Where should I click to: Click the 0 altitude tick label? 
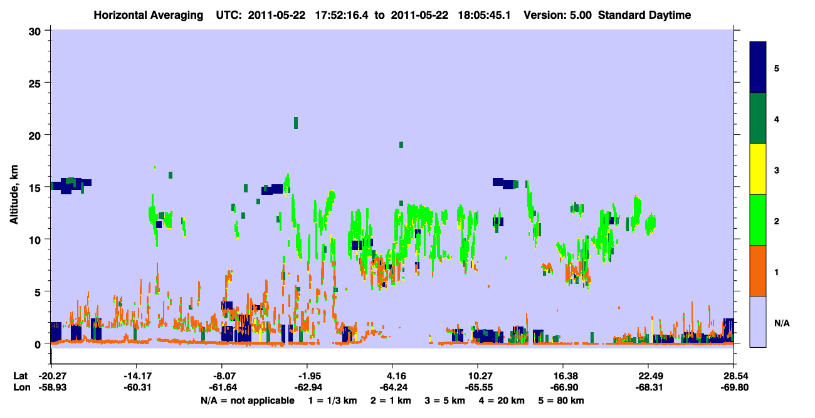coord(39,344)
